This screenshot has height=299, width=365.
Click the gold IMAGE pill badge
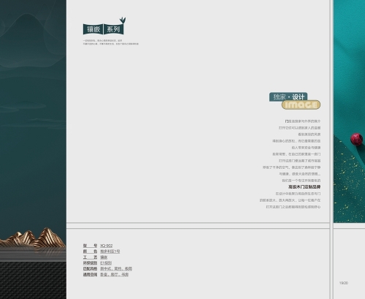tap(301, 105)
